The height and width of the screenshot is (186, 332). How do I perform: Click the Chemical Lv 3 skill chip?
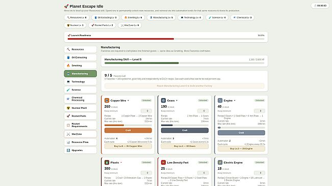click(242, 17)
